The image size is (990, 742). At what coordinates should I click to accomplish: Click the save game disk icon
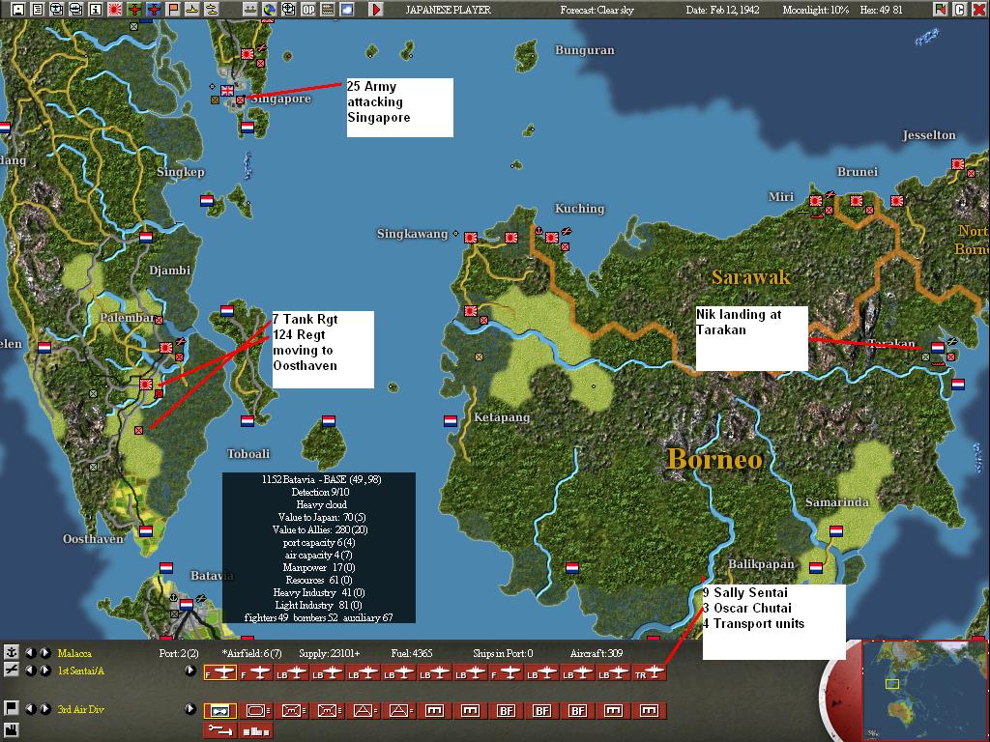pyautogui.click(x=18, y=9)
